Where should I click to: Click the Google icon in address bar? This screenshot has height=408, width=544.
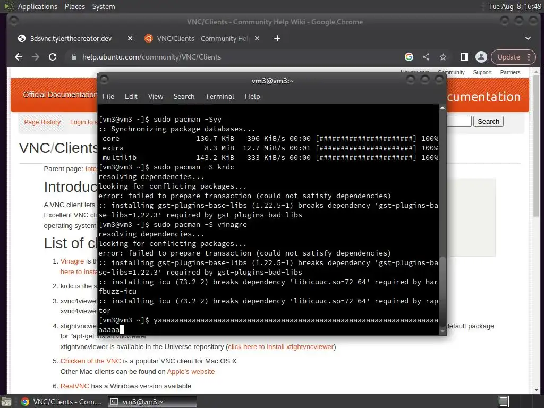coord(409,57)
